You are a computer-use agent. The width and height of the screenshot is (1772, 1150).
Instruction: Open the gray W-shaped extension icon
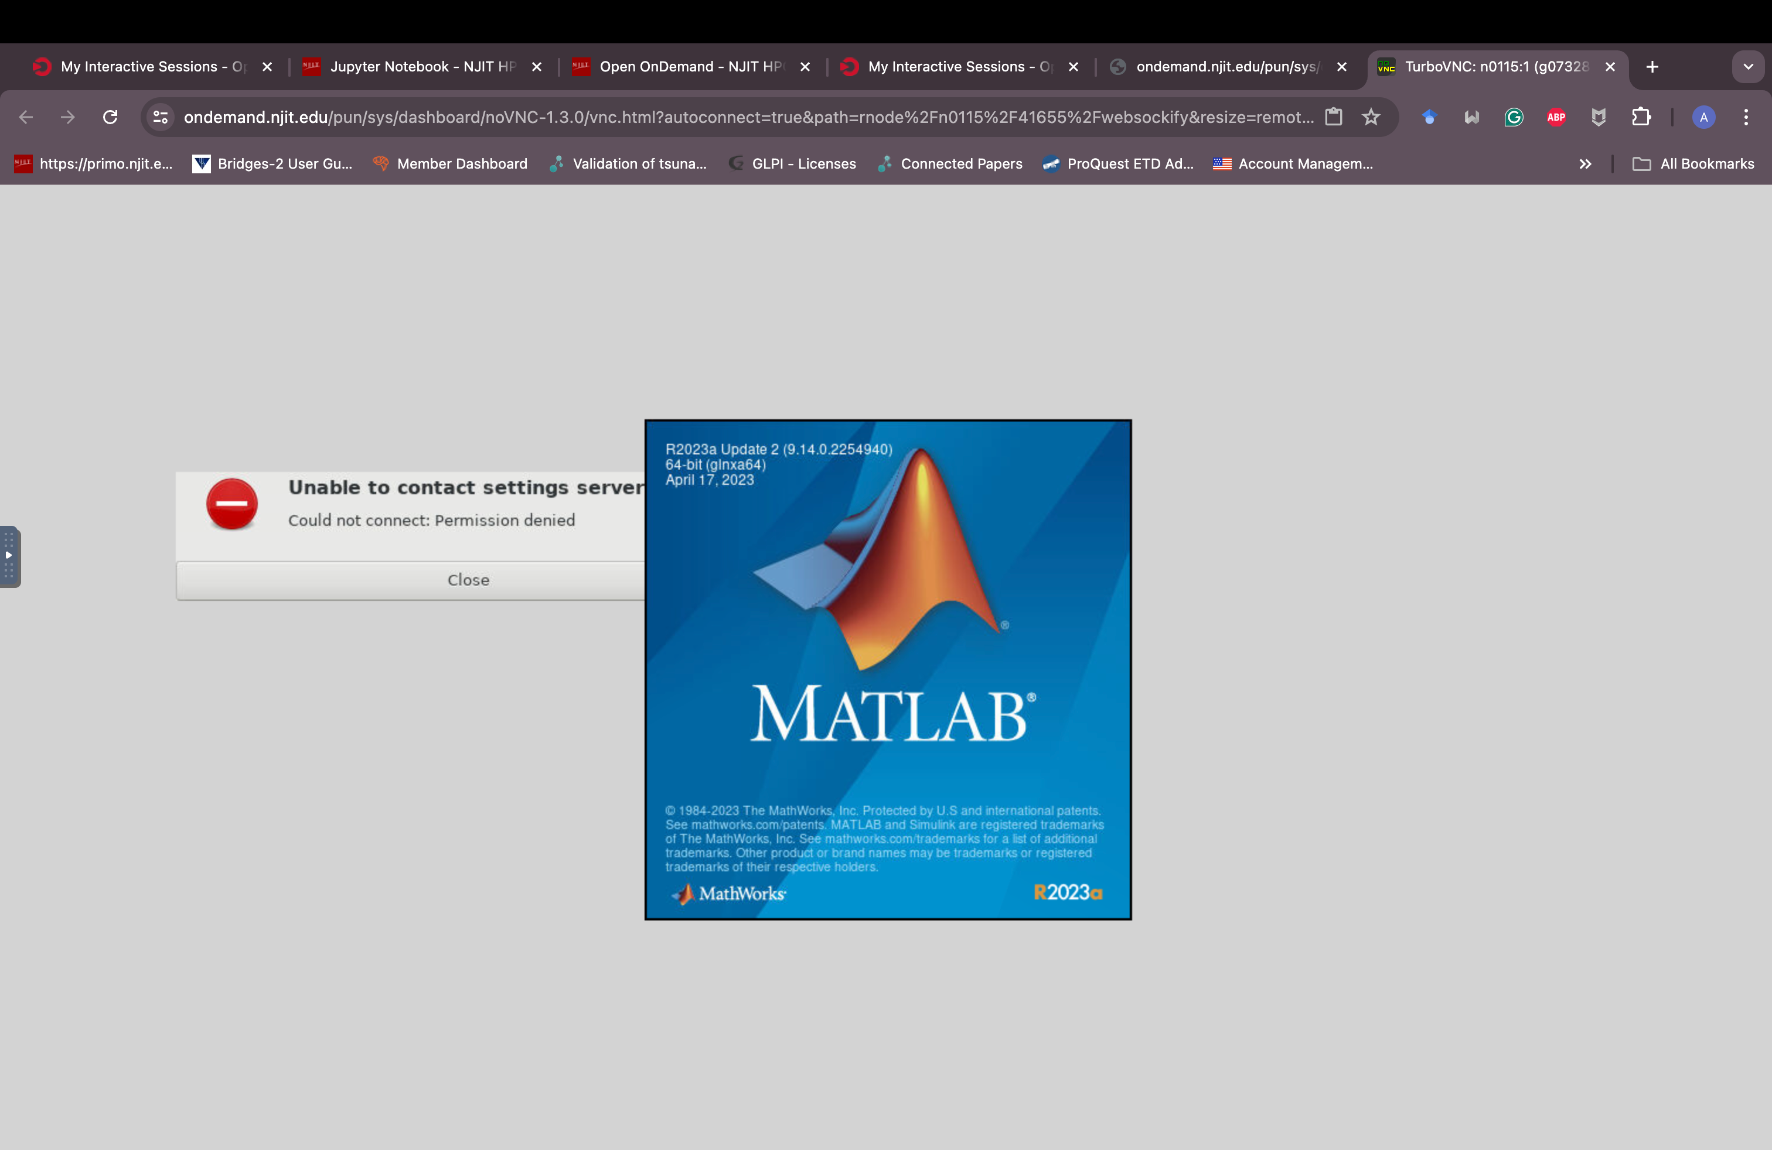1471,117
